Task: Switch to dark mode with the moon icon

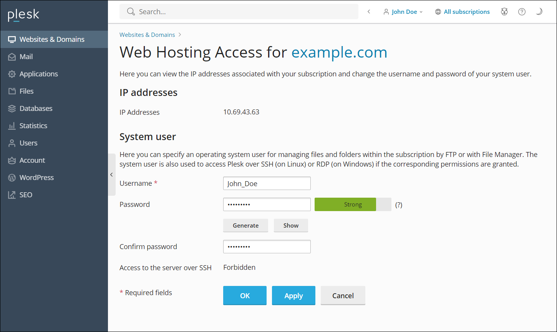Action: coord(539,12)
